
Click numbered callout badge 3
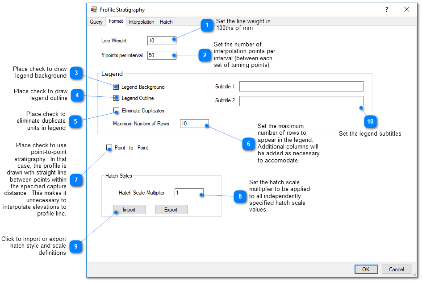tap(76, 73)
